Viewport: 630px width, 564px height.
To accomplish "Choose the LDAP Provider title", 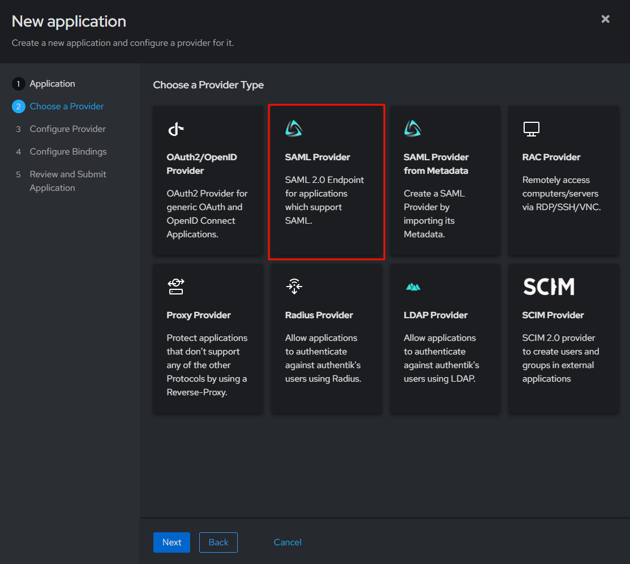I will pos(435,315).
